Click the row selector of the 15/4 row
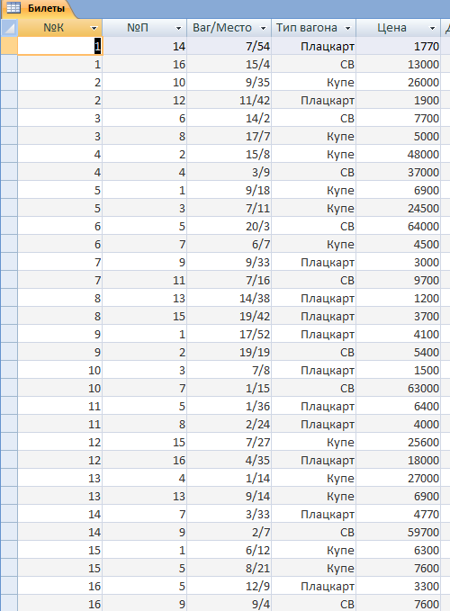 tap(9, 64)
